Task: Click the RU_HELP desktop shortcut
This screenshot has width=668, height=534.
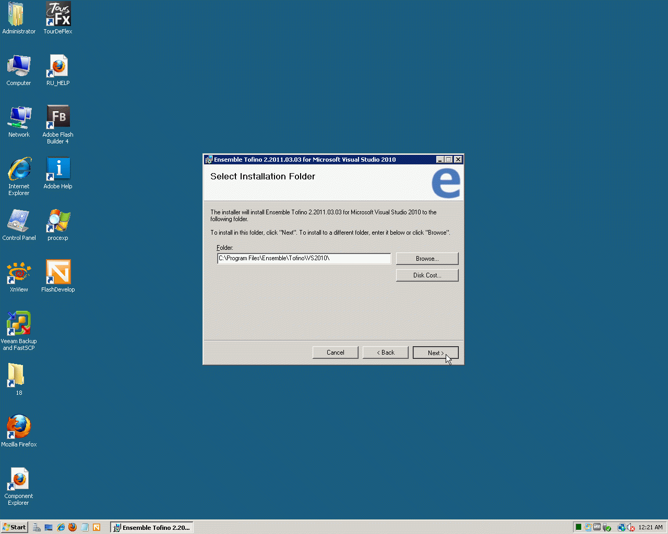Action: [x=58, y=70]
